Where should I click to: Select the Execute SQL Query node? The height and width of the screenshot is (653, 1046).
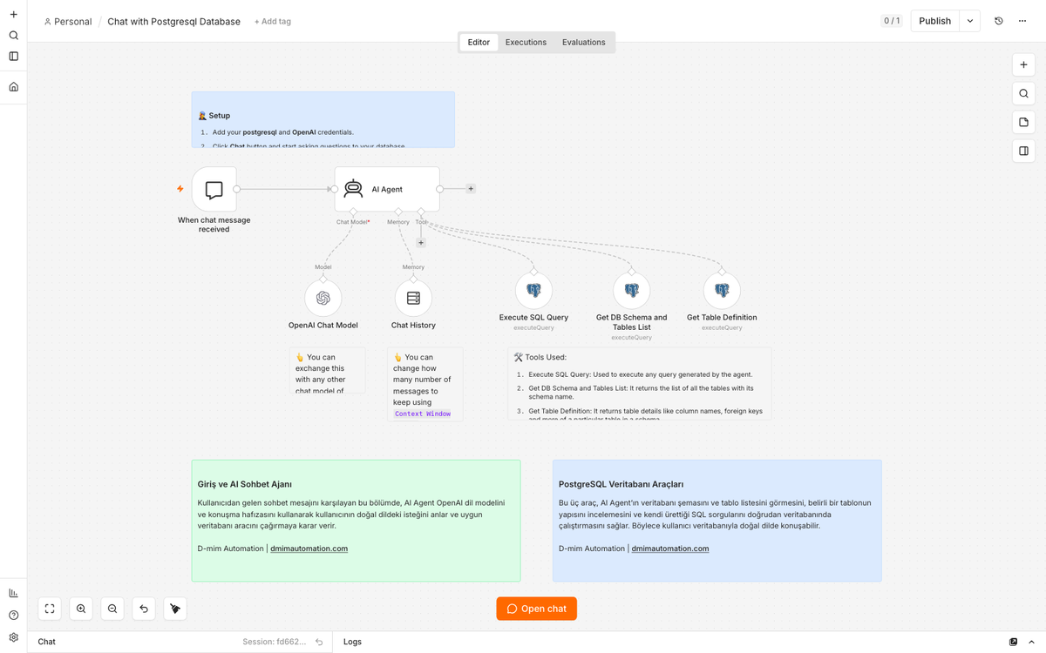(533, 290)
